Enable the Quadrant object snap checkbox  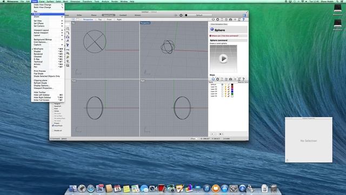pos(53,106)
